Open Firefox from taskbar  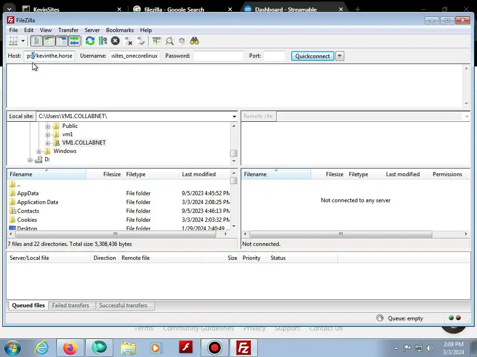[x=70, y=348]
